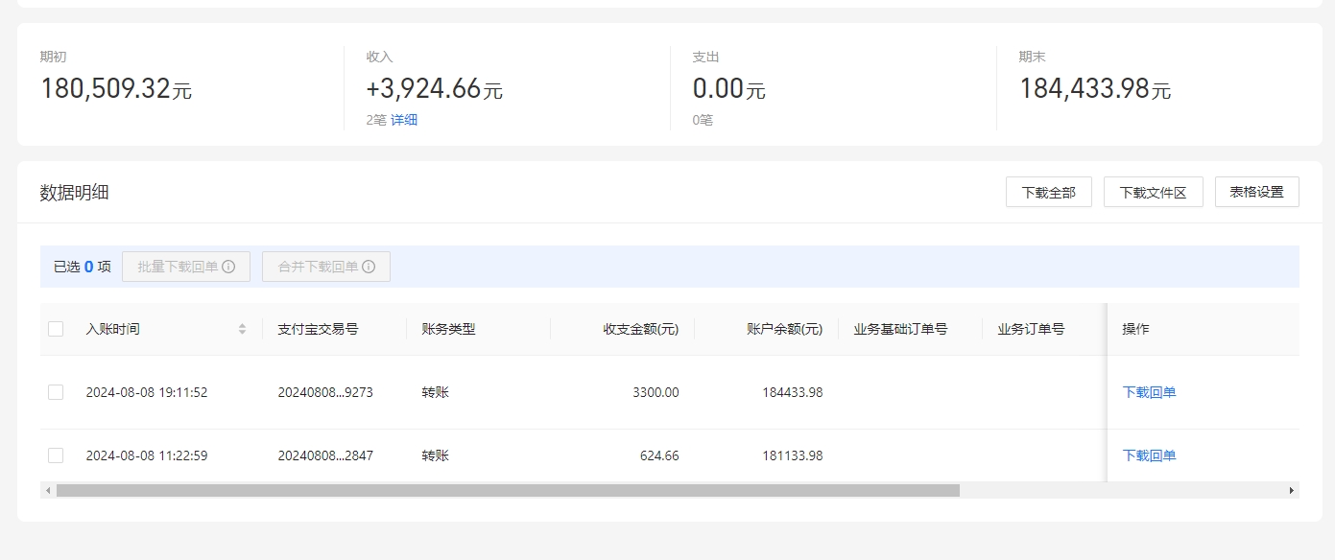Click the 期初 balance 180,509.32元
Screen dimensions: 1335x560
pos(116,88)
